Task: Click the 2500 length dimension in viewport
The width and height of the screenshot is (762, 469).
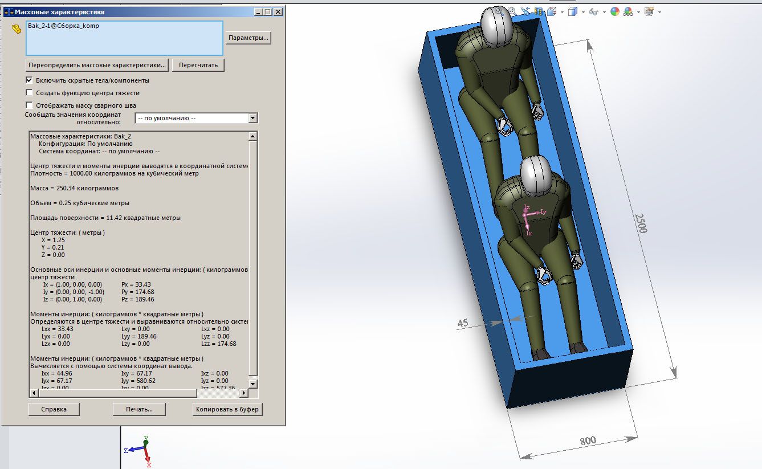Action: pyautogui.click(x=642, y=223)
